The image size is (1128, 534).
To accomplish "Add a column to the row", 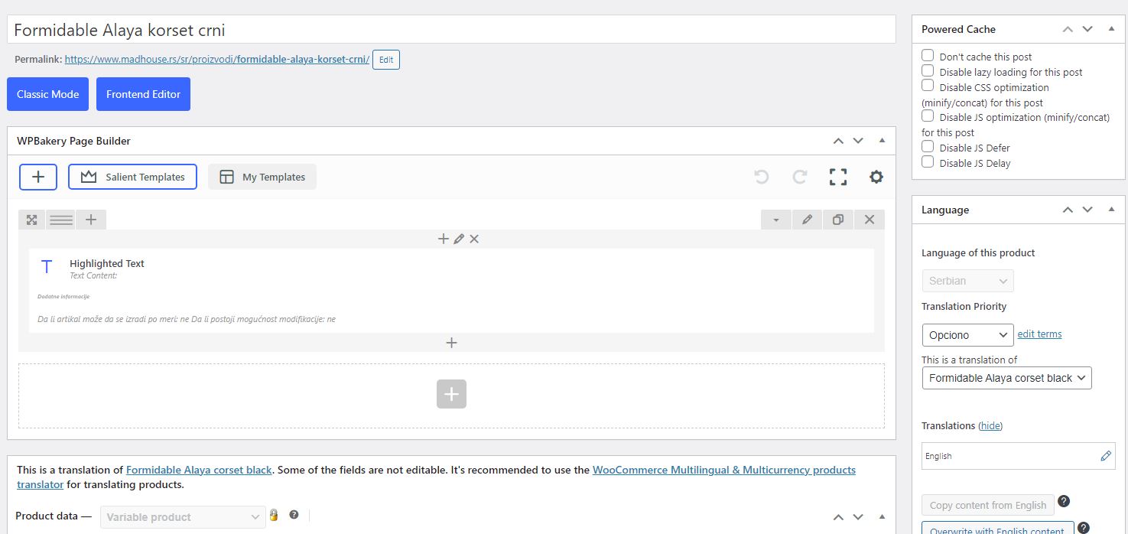I will coord(91,220).
